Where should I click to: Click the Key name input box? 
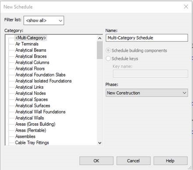coord(151,73)
